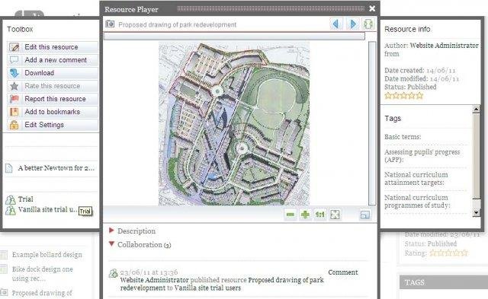
Task: Open Proposed drawing of park link in comment
Action: coord(286,280)
